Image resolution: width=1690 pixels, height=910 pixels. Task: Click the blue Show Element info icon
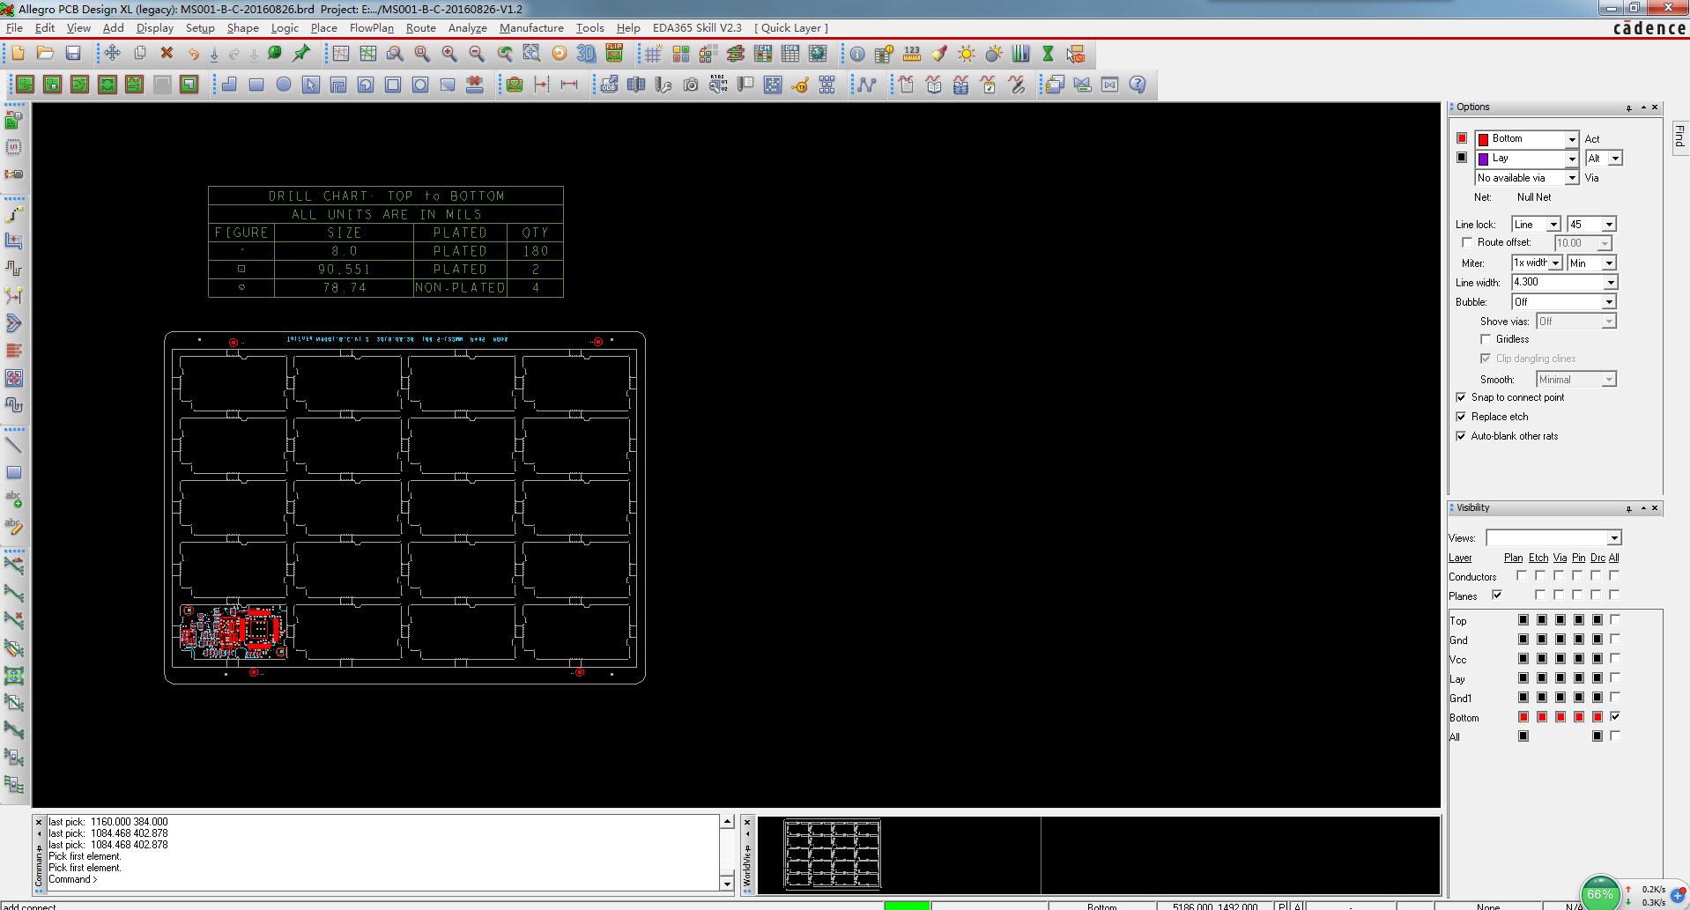click(856, 54)
